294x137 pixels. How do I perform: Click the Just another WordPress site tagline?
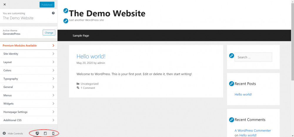coord(86,20)
